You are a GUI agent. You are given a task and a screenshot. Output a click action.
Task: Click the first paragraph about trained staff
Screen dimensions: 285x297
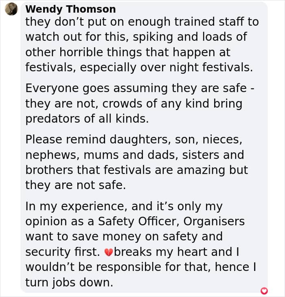point(142,44)
